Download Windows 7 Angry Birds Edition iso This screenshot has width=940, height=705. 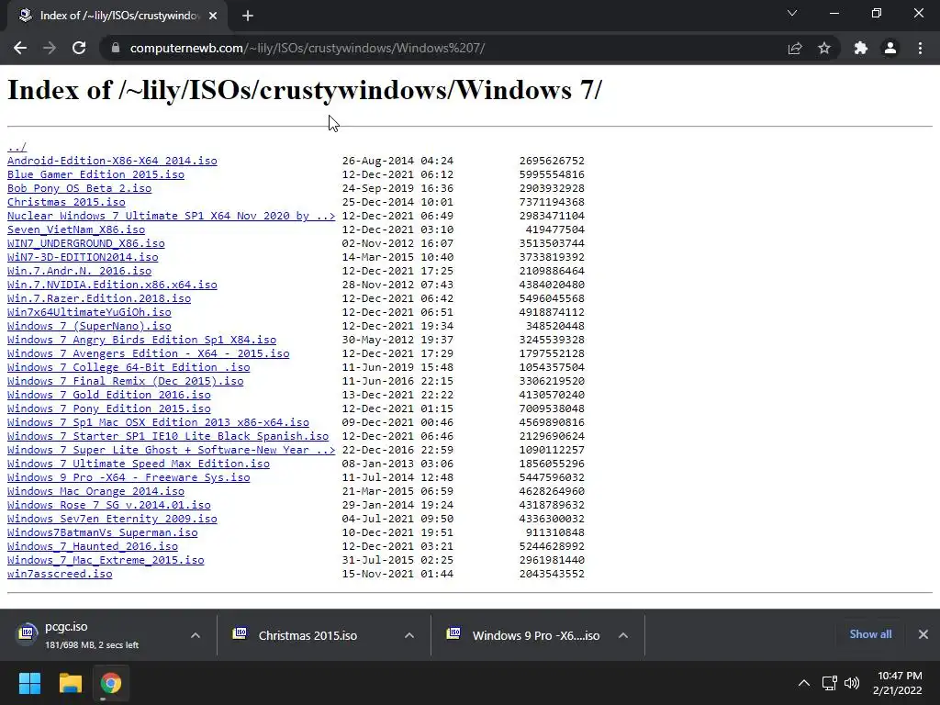[x=141, y=340]
